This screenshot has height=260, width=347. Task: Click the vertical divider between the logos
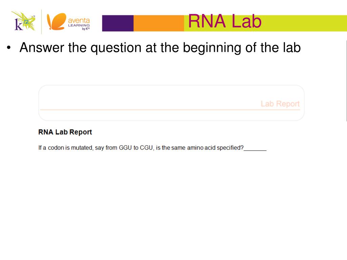41,22
